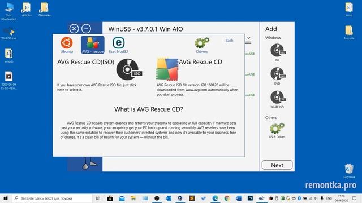The width and height of the screenshot is (362, 203).
Task: Open the blue checkmark To Do app
Action: tap(204, 198)
